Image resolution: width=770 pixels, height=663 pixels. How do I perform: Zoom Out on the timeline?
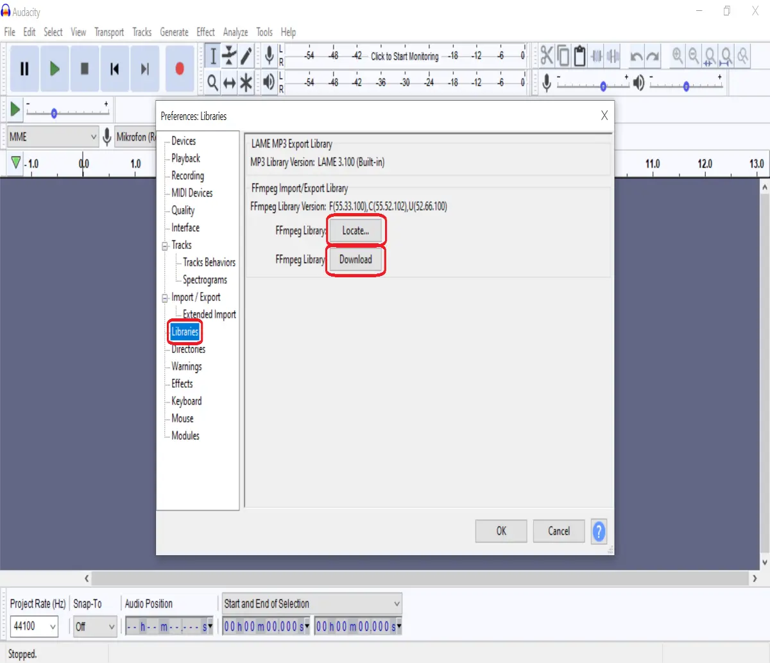tap(694, 56)
